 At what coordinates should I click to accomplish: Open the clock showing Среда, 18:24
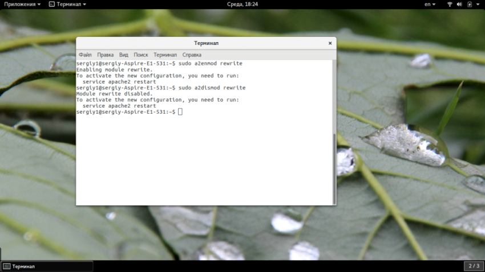242,4
